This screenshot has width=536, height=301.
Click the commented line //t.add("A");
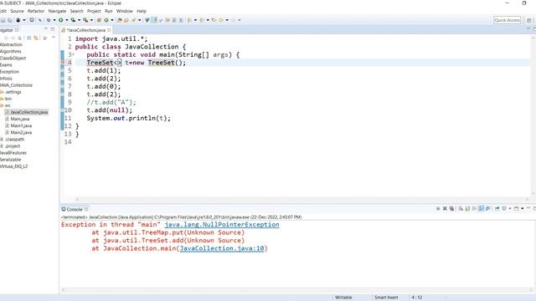111,102
